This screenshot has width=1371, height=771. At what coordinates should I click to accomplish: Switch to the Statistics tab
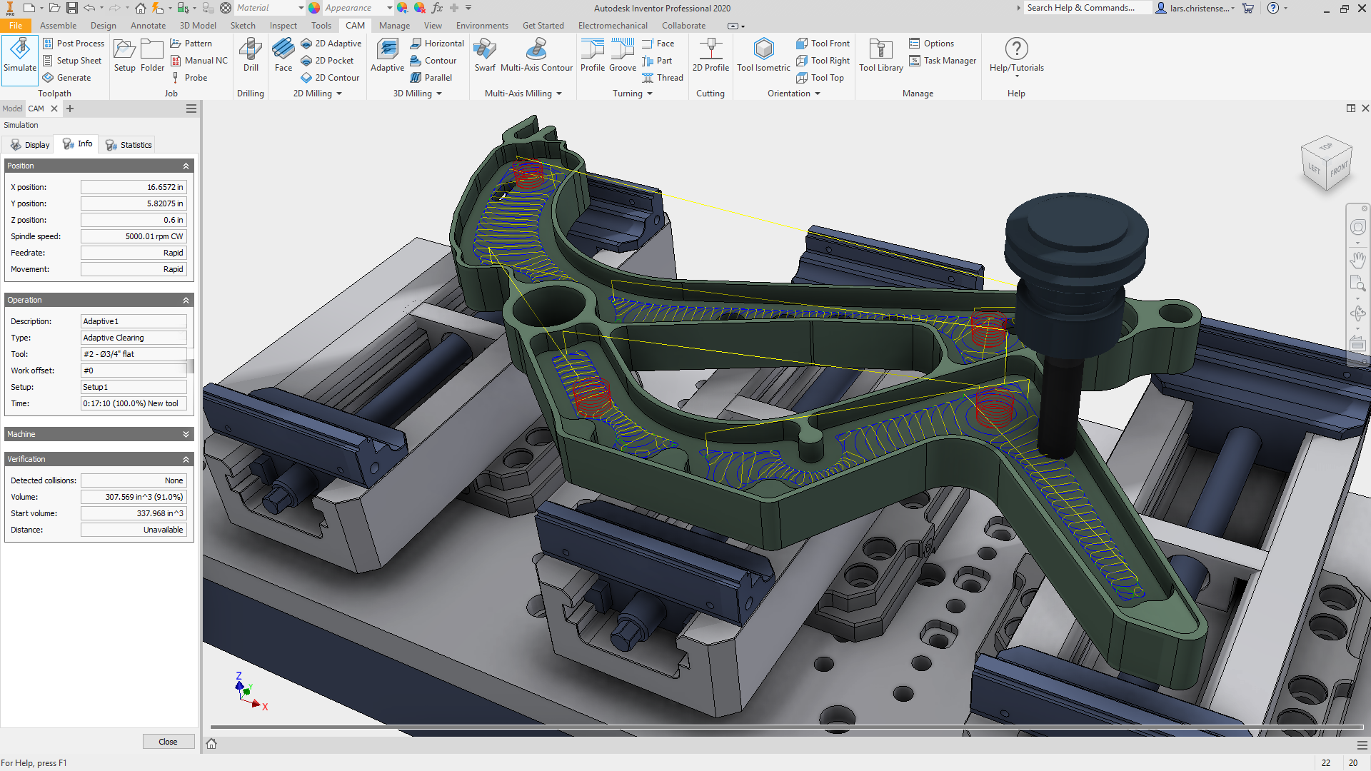[x=127, y=144]
